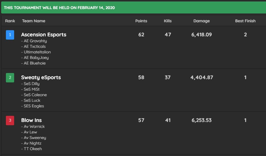
Task: Select player UltimateItalion
Action: click(x=37, y=52)
